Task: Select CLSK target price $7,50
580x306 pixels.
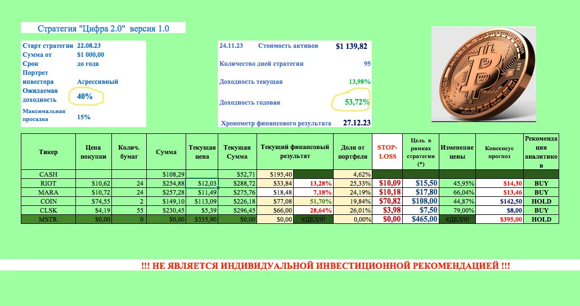Action: point(421,210)
